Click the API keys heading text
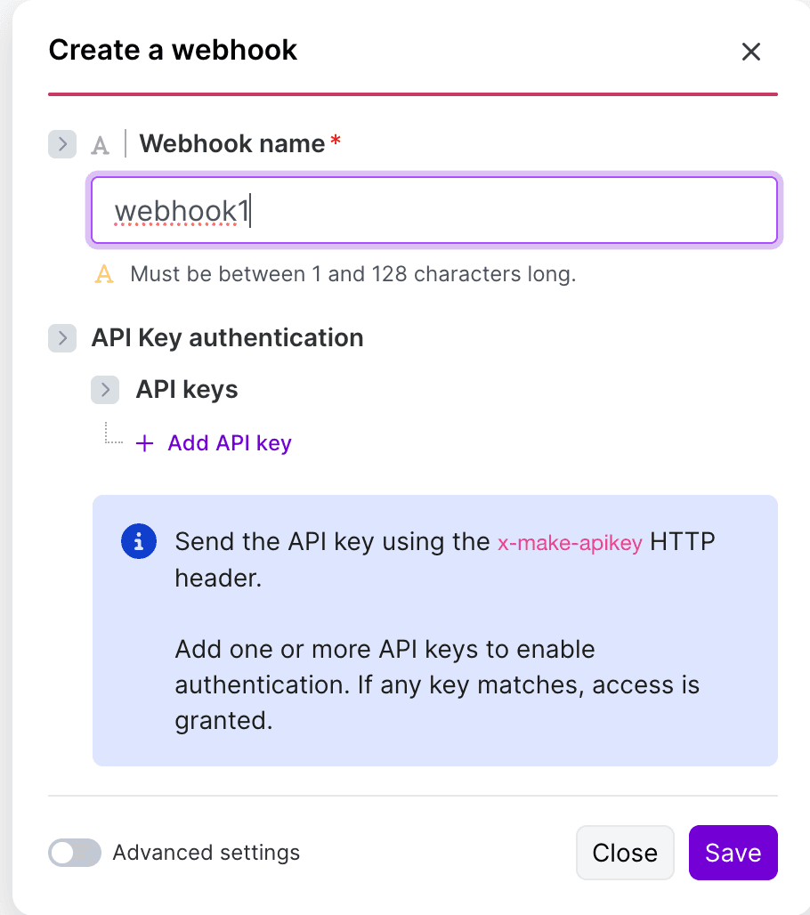The height and width of the screenshot is (915, 810). [x=187, y=389]
